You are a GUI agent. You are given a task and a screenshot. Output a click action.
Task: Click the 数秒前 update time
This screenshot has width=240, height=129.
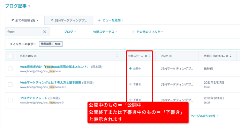coord(208,69)
